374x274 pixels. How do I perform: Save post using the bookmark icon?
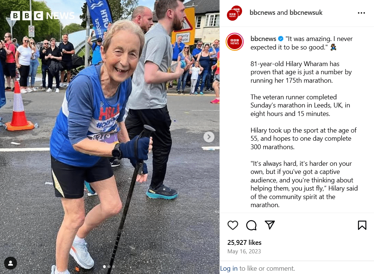click(x=362, y=225)
